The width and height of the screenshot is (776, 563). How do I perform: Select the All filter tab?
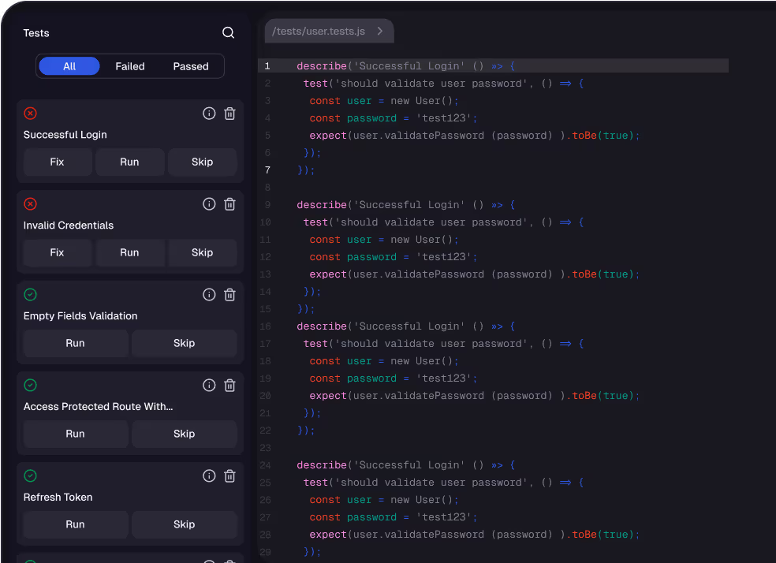tap(69, 66)
